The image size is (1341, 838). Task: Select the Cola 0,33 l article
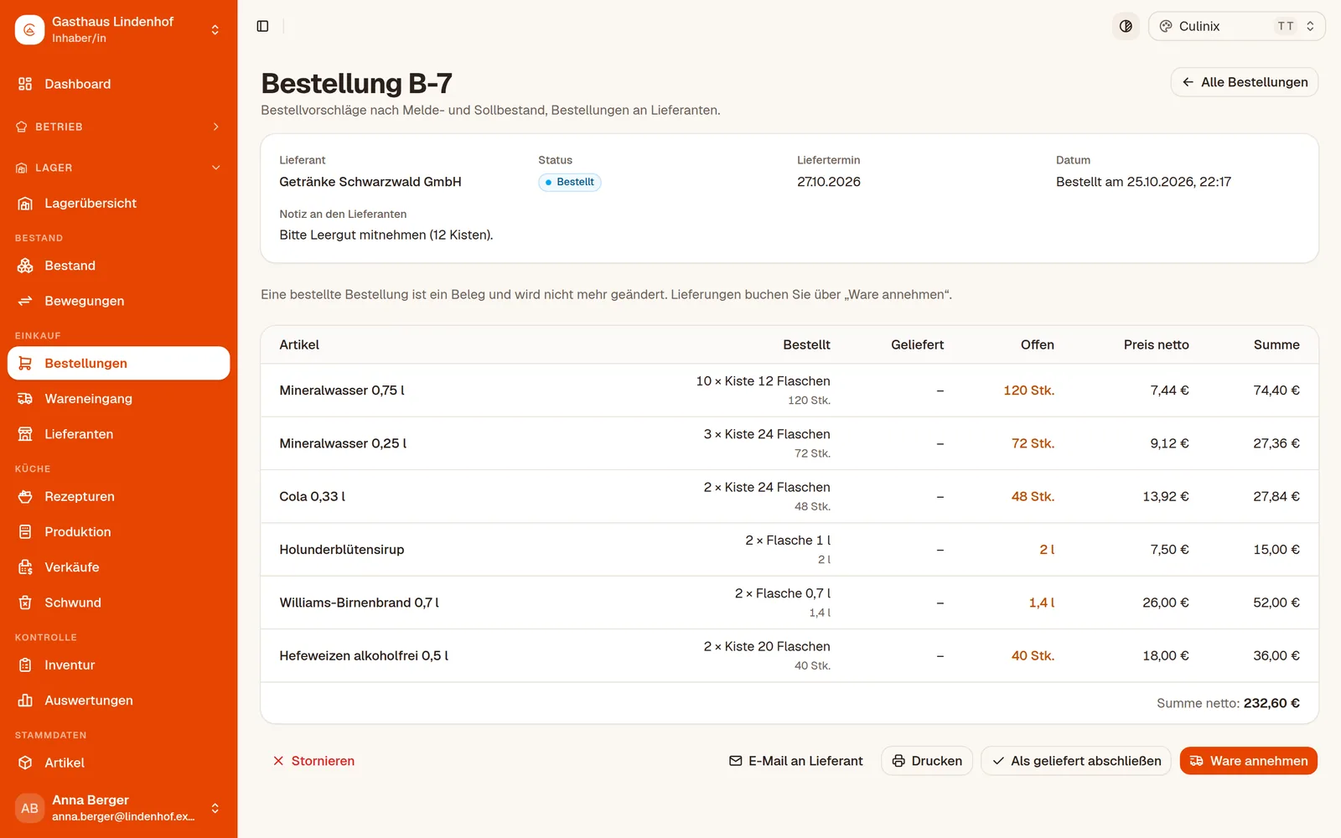tap(312, 496)
